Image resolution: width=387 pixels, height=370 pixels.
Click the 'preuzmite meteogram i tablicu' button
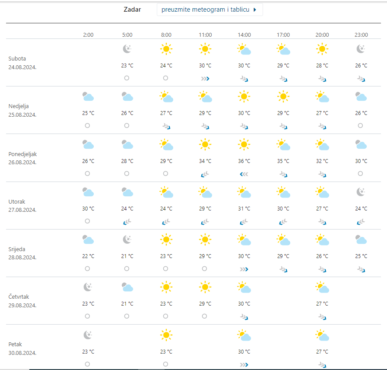[206, 10]
